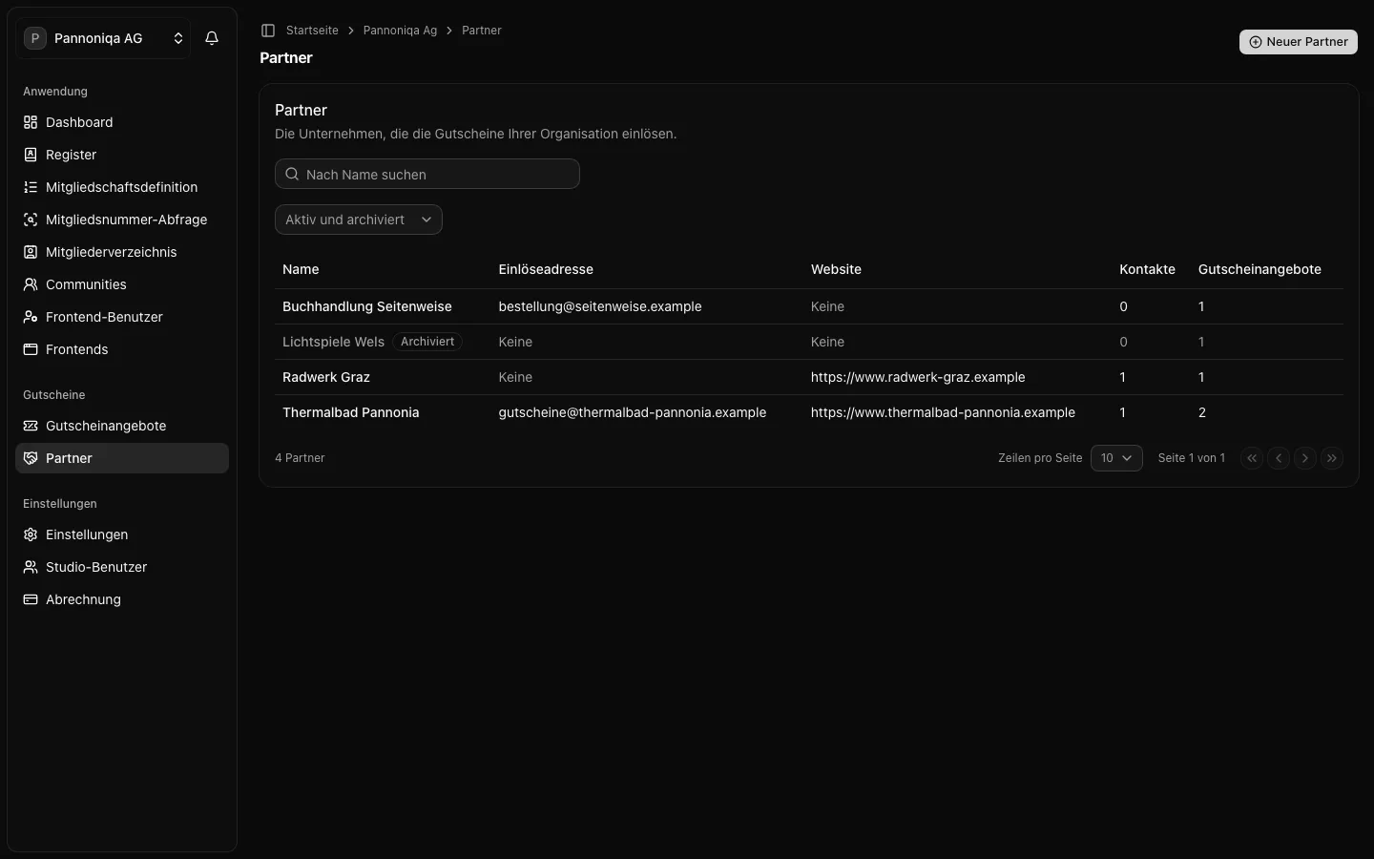Click the Neuer Partner button
This screenshot has height=859, width=1374.
(1299, 42)
